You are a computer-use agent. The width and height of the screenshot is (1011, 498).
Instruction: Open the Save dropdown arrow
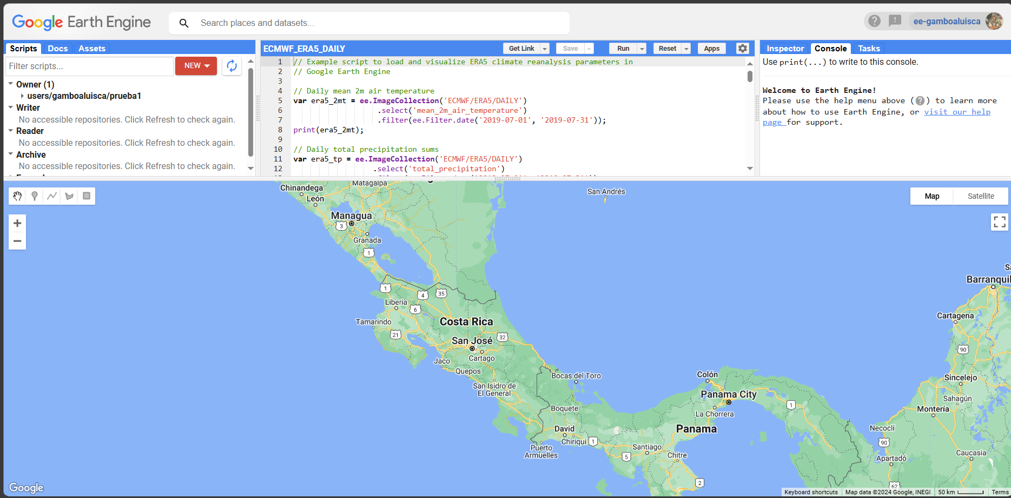point(589,49)
